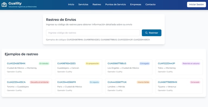
Task: Open tracking card GUA22334455CA
Action: pos(28,86)
